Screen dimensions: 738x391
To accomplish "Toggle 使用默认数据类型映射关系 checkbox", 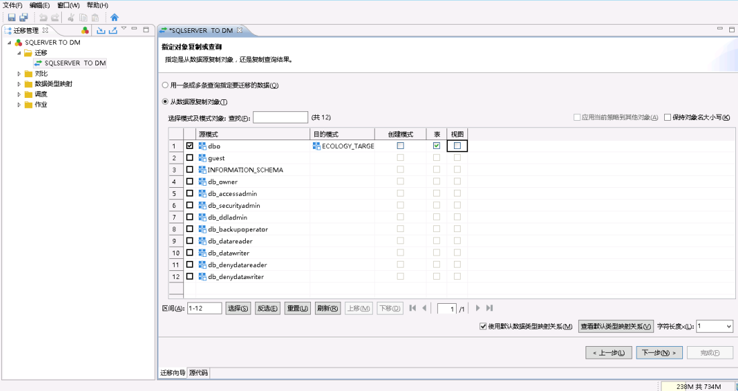I will coord(482,327).
